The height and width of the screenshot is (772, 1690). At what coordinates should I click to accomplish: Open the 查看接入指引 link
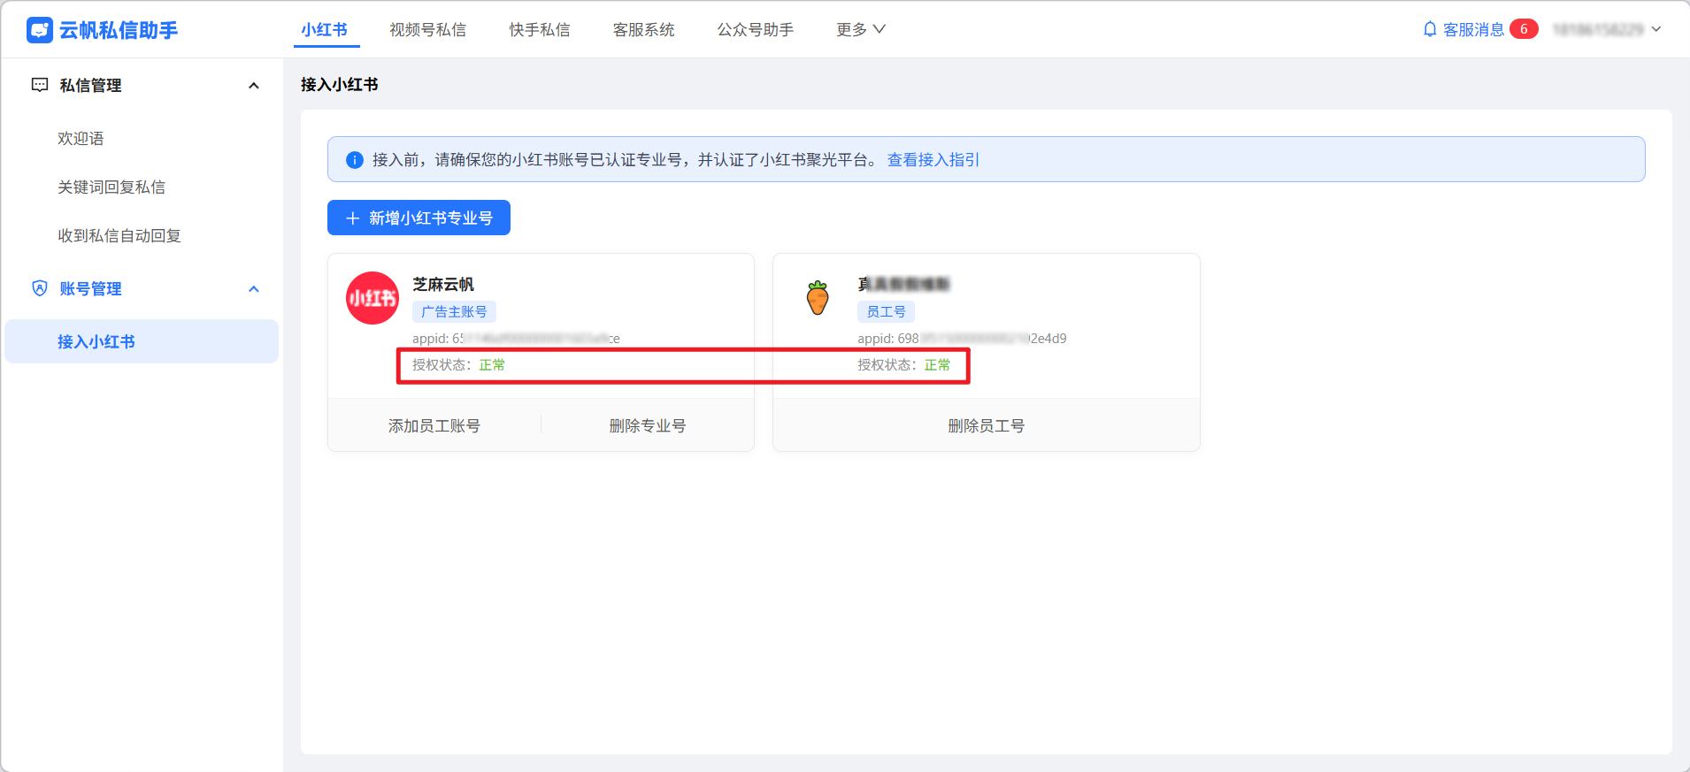tap(933, 160)
